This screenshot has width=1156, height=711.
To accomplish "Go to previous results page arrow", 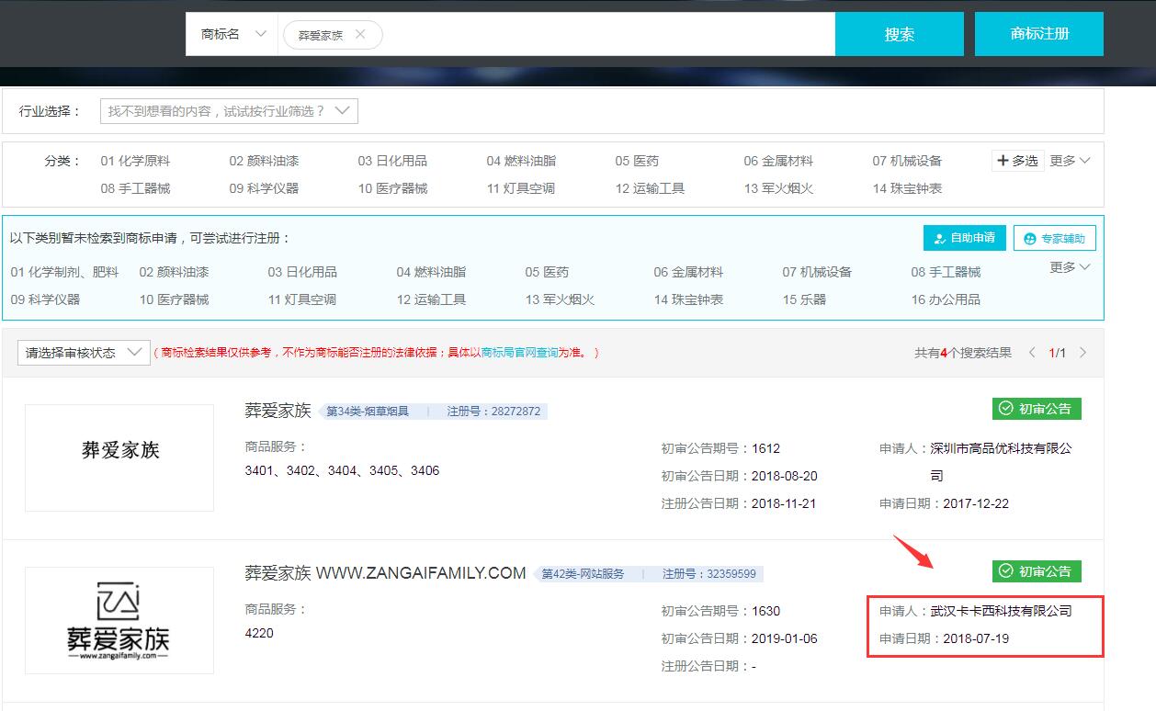I will pos(1032,353).
